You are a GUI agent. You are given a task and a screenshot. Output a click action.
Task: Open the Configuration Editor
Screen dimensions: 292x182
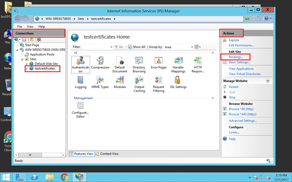[80, 110]
